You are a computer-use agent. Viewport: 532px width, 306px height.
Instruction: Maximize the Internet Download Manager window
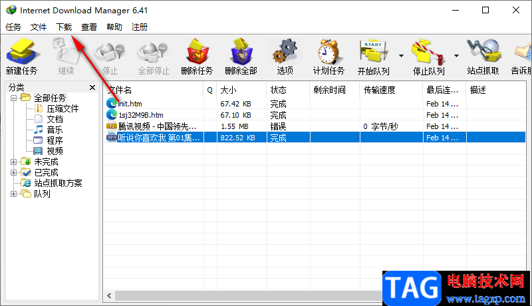click(x=485, y=10)
